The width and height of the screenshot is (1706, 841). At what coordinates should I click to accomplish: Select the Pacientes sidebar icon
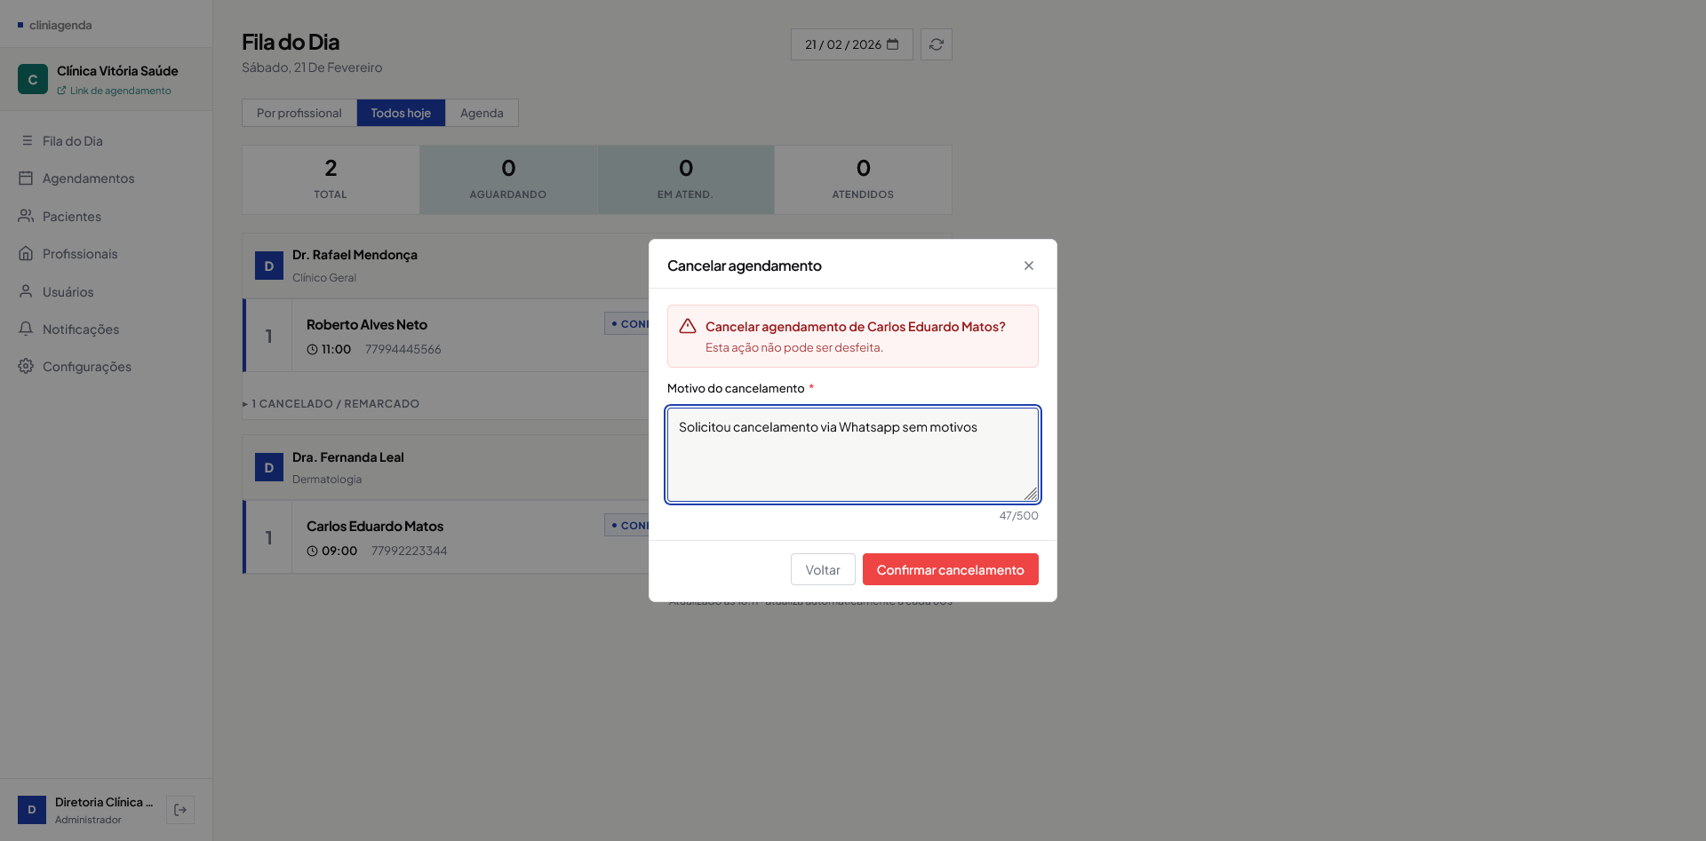[26, 216]
